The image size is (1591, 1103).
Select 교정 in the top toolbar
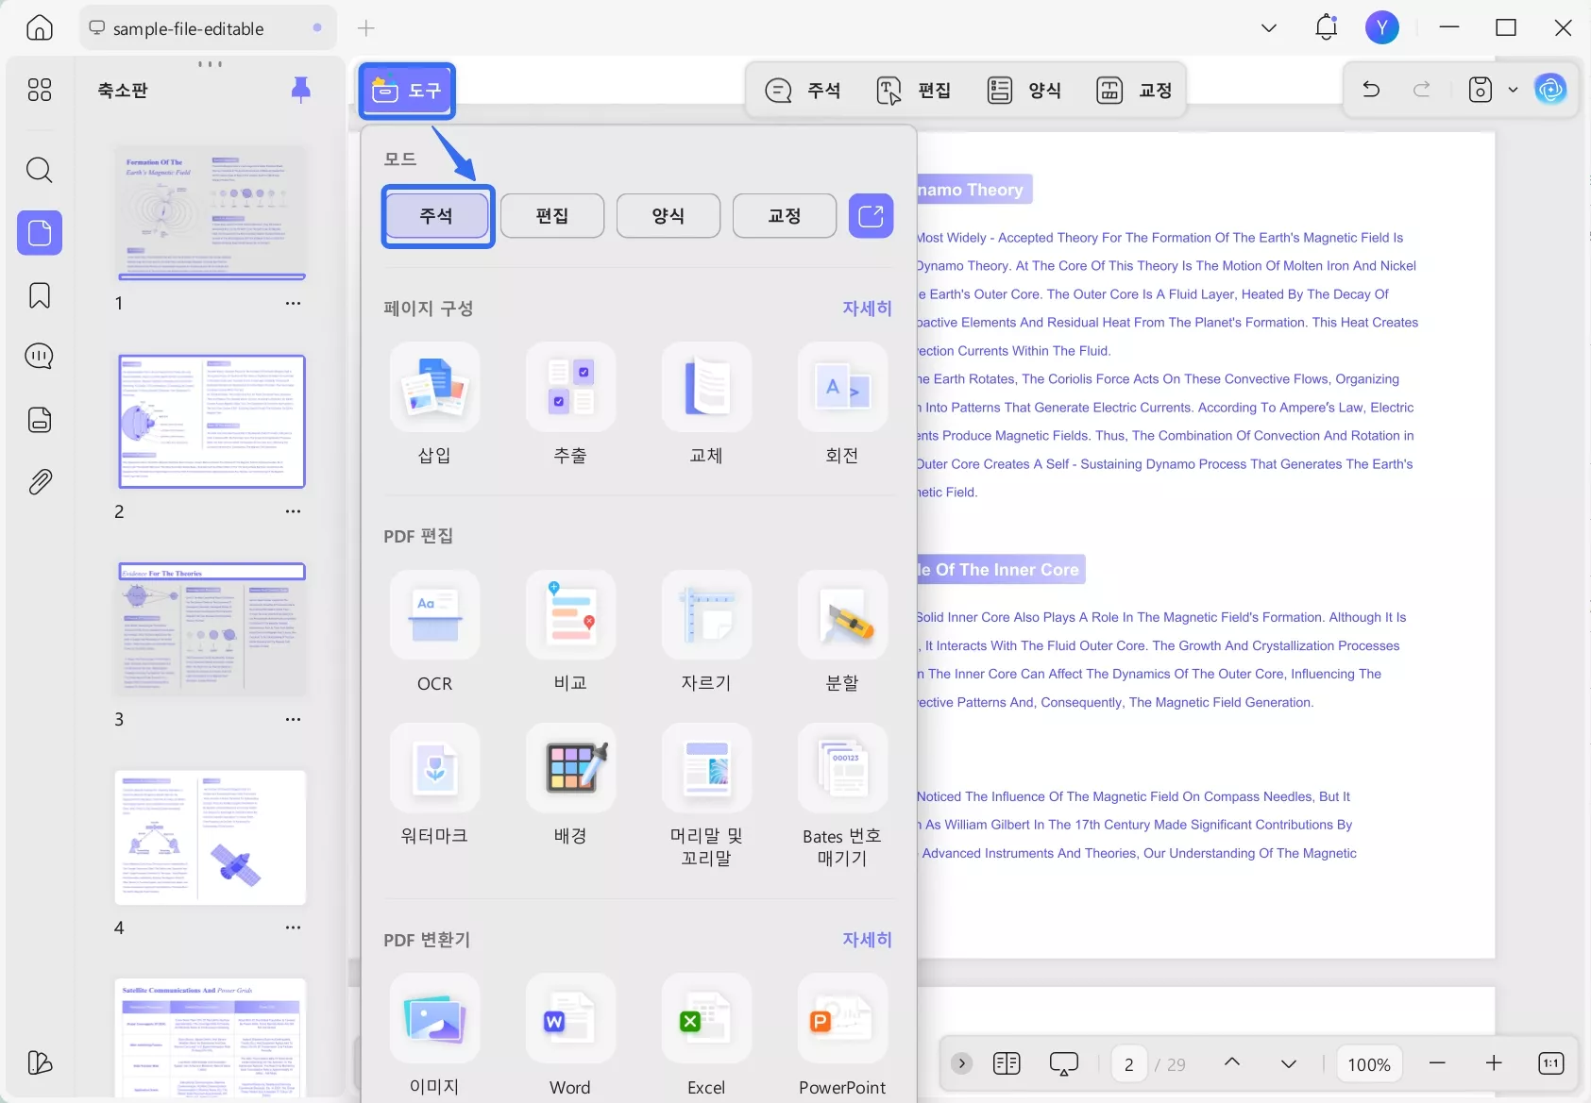point(1135,90)
